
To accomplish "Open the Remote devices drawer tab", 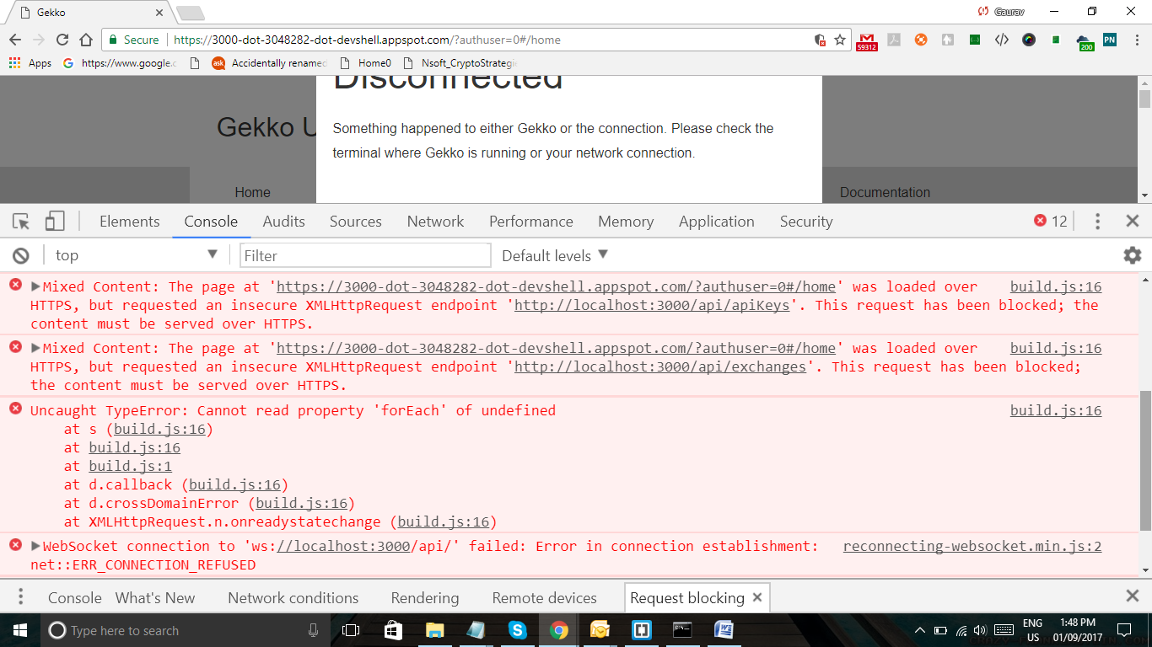I will coord(545,597).
